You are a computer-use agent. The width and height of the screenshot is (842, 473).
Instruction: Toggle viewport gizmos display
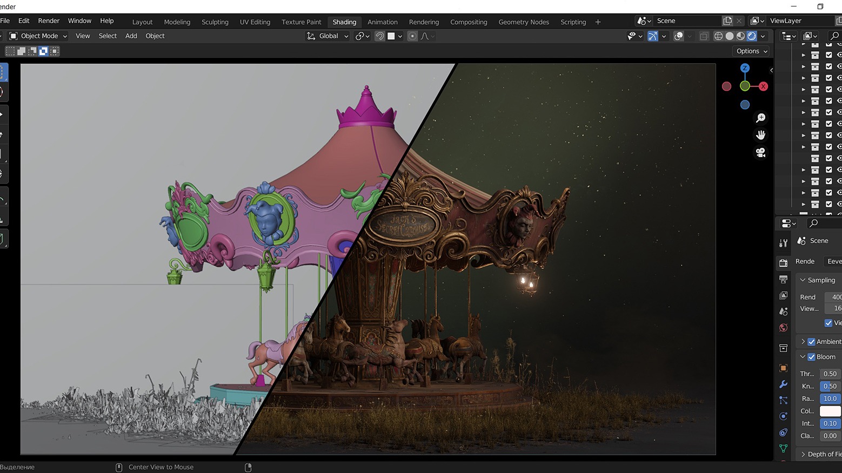pyautogui.click(x=653, y=36)
